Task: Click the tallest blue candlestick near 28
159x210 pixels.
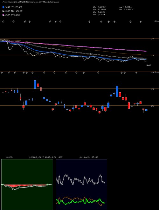Action: pos(117,91)
